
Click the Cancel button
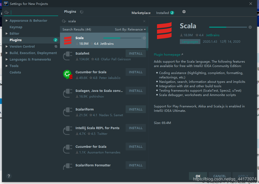pyautogui.click(x=220, y=176)
